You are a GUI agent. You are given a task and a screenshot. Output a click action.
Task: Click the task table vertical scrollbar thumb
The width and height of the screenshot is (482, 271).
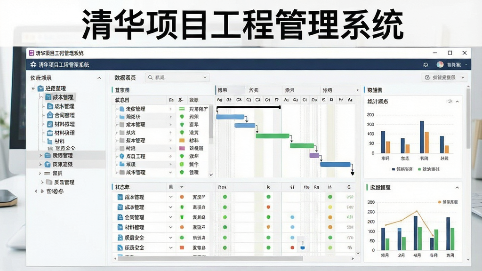210,121
